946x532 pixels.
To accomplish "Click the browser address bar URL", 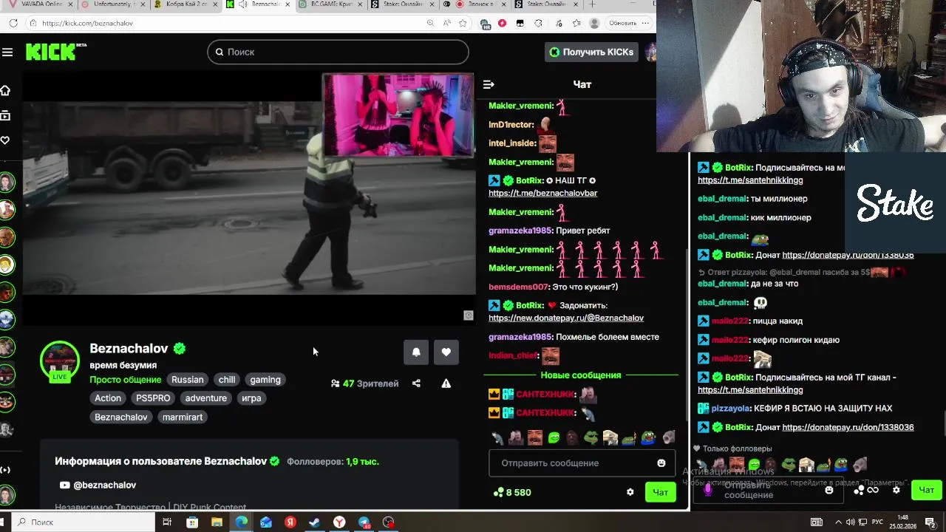I will (x=87, y=23).
